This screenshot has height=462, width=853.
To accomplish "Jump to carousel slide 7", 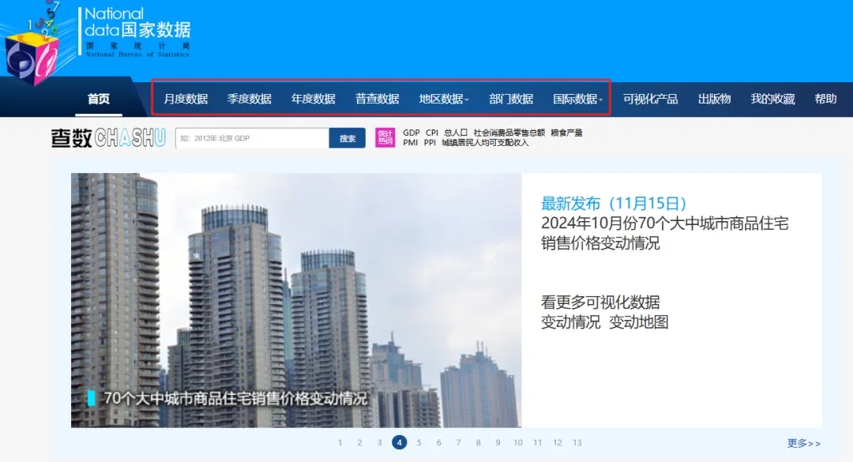I will [459, 443].
